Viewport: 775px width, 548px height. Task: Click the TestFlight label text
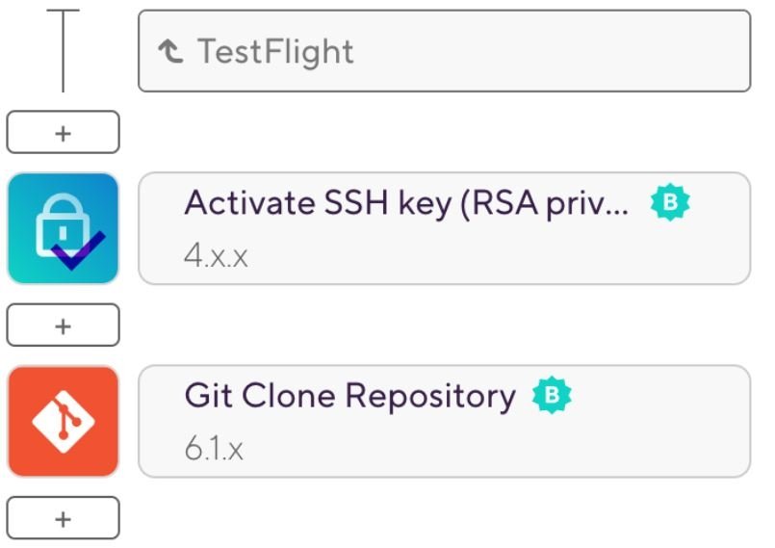click(275, 51)
